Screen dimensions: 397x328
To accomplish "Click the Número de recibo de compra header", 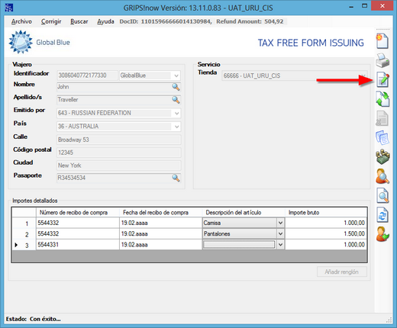I will (x=78, y=212).
